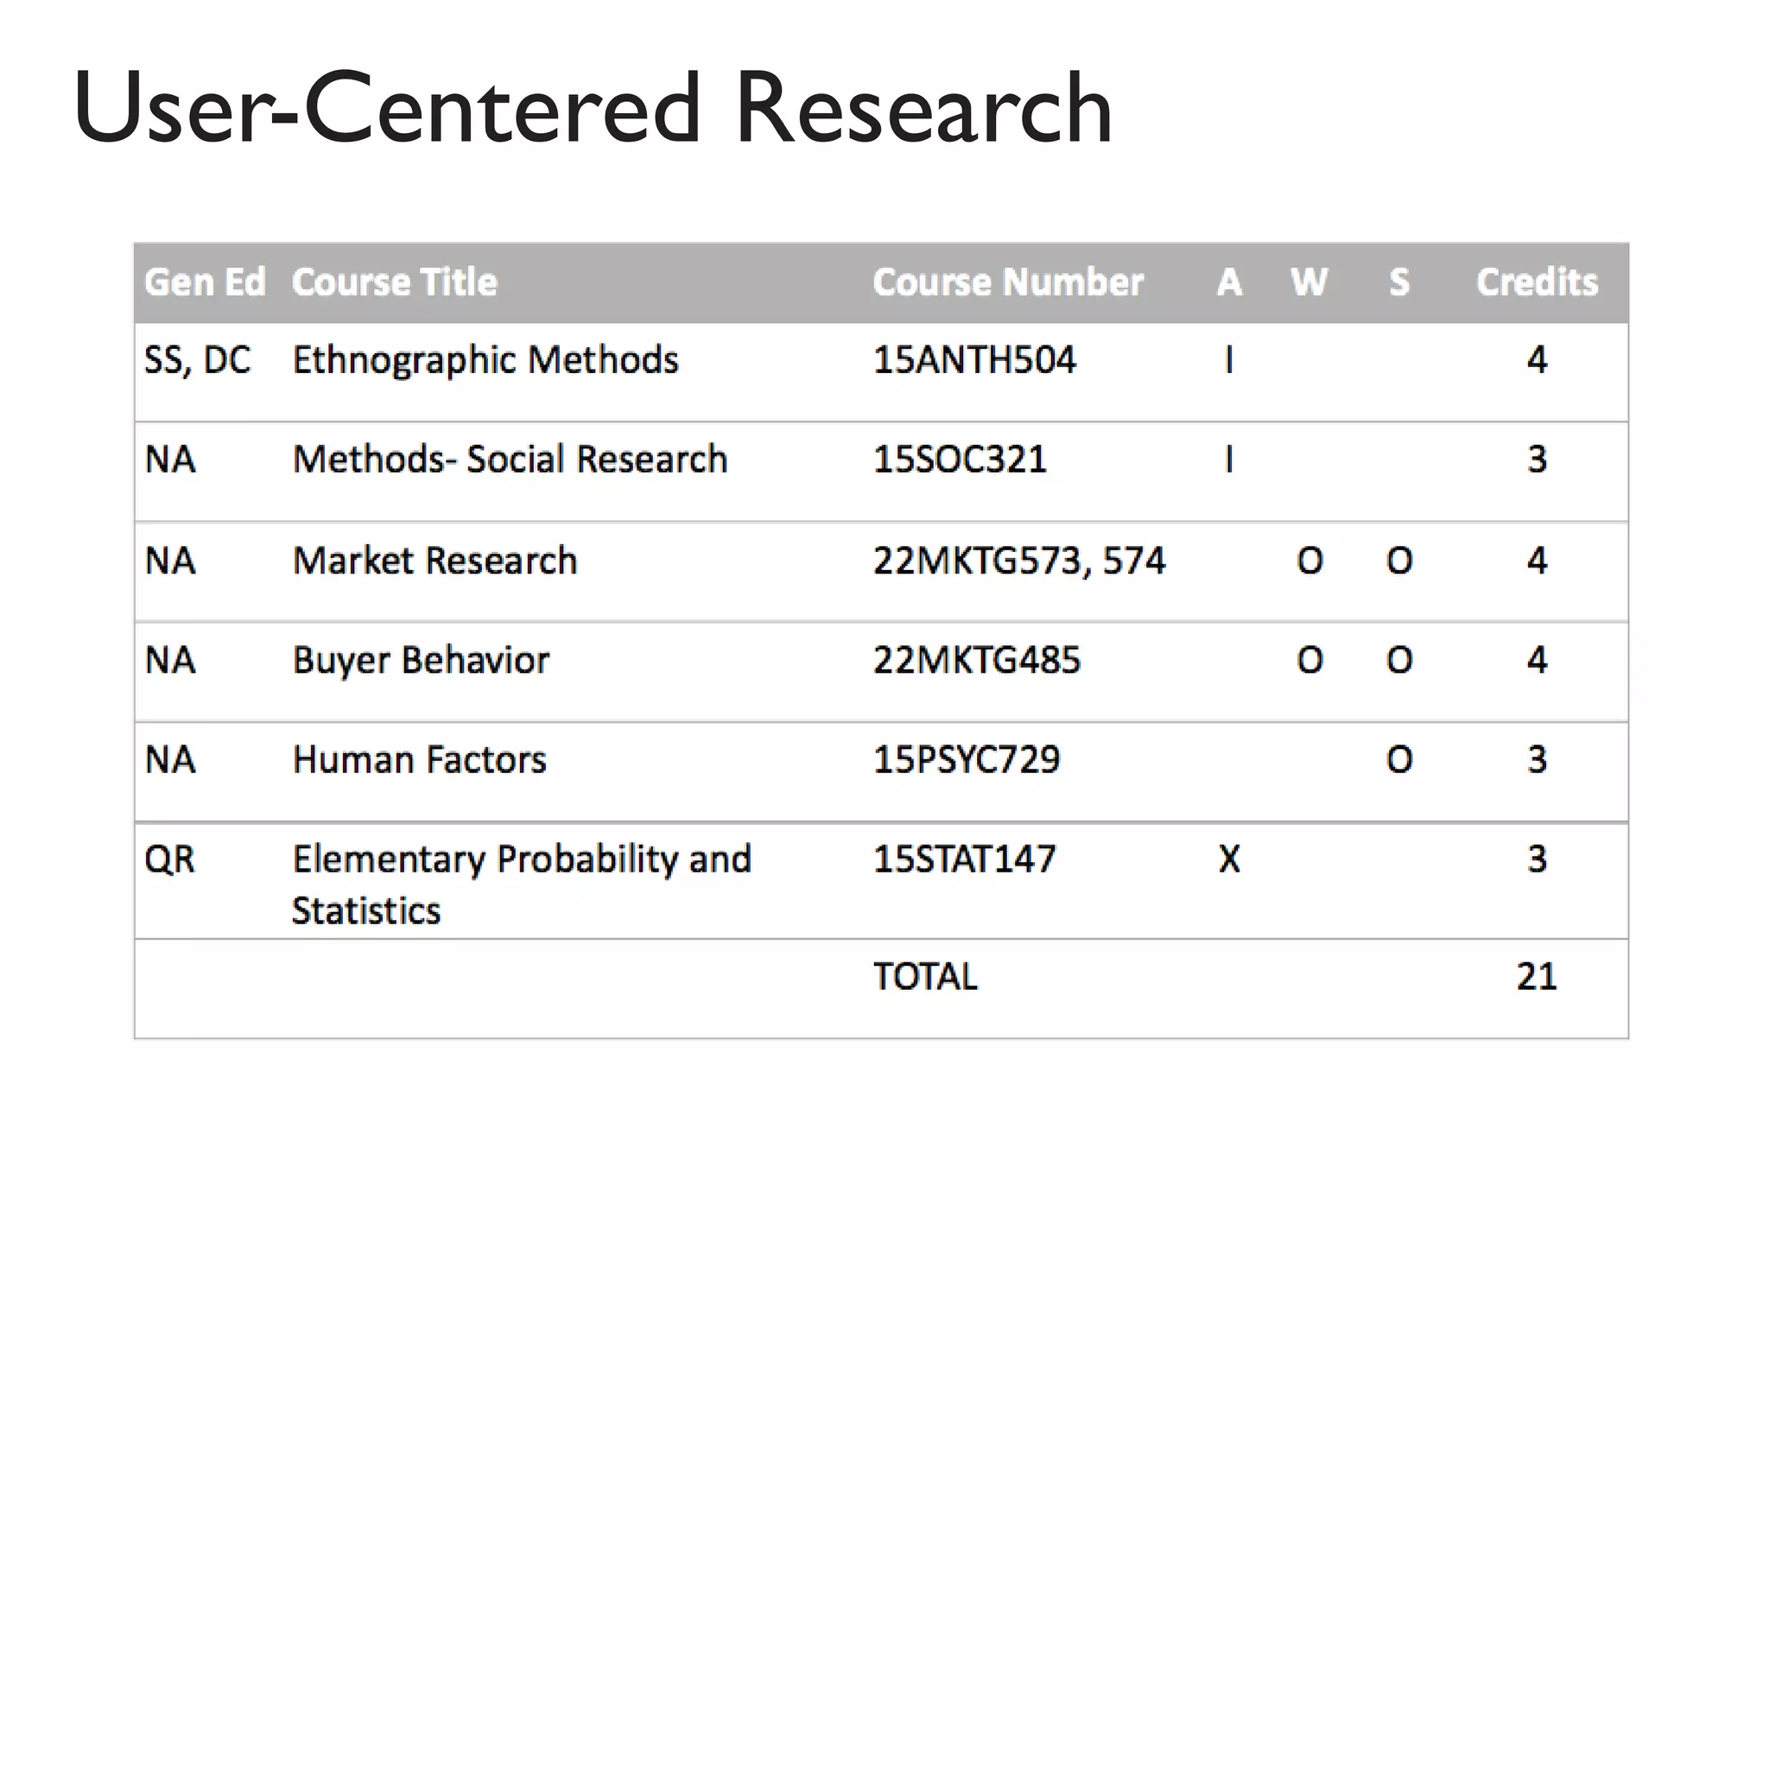Image resolution: width=1769 pixels, height=1769 pixels.
Task: Click course number '22MKTG573, 574'
Action: pos(1019,561)
